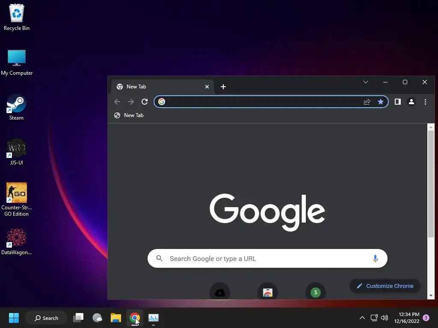
Task: Click Customize Chrome button
Action: point(385,286)
